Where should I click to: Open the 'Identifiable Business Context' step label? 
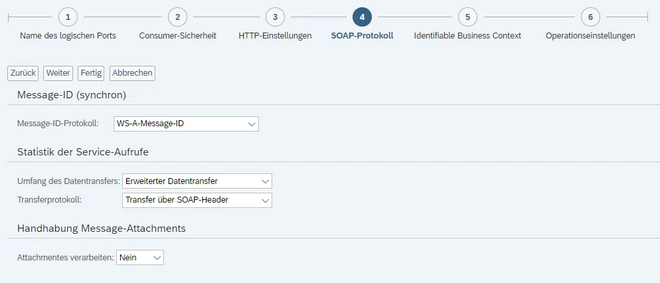(467, 36)
